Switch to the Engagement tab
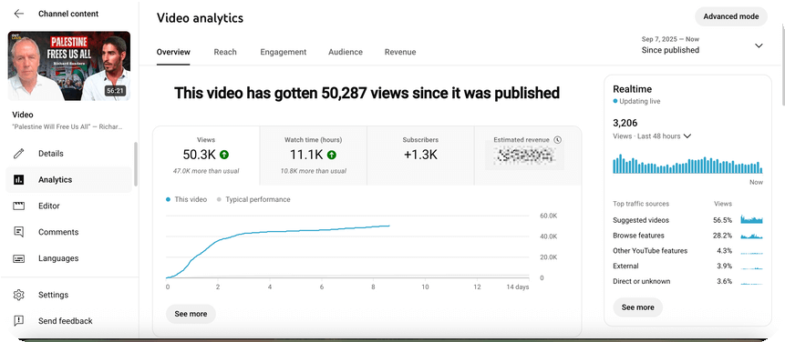The height and width of the screenshot is (342, 785). (x=283, y=52)
